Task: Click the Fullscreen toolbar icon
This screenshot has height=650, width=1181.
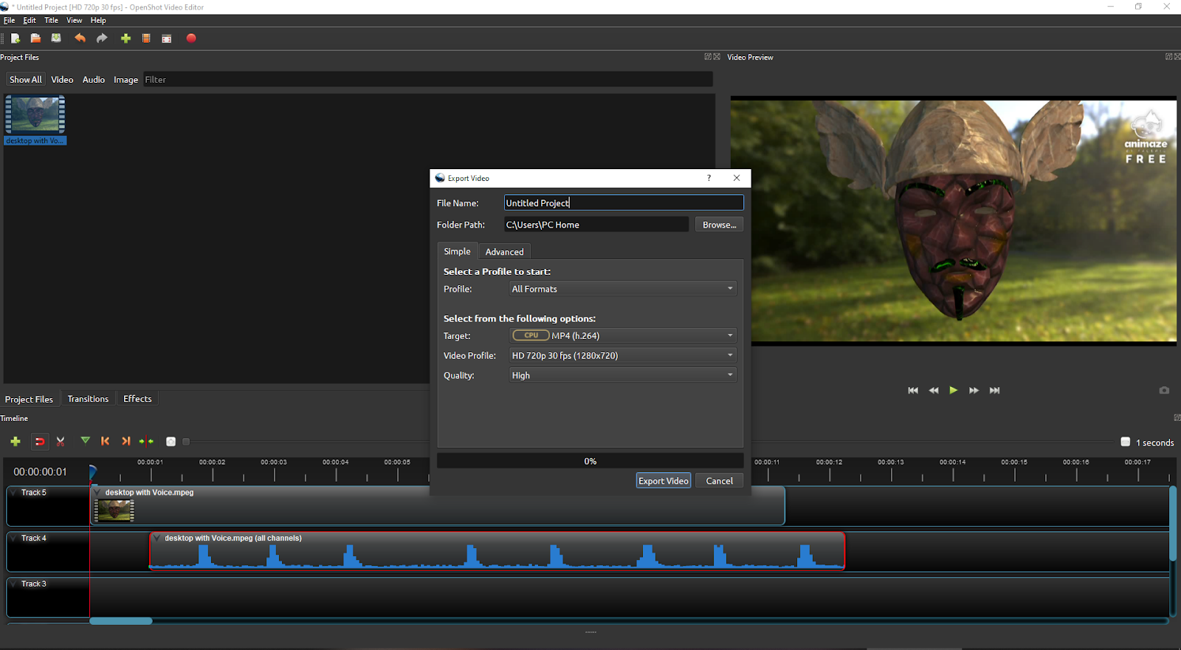Action: pos(167,38)
